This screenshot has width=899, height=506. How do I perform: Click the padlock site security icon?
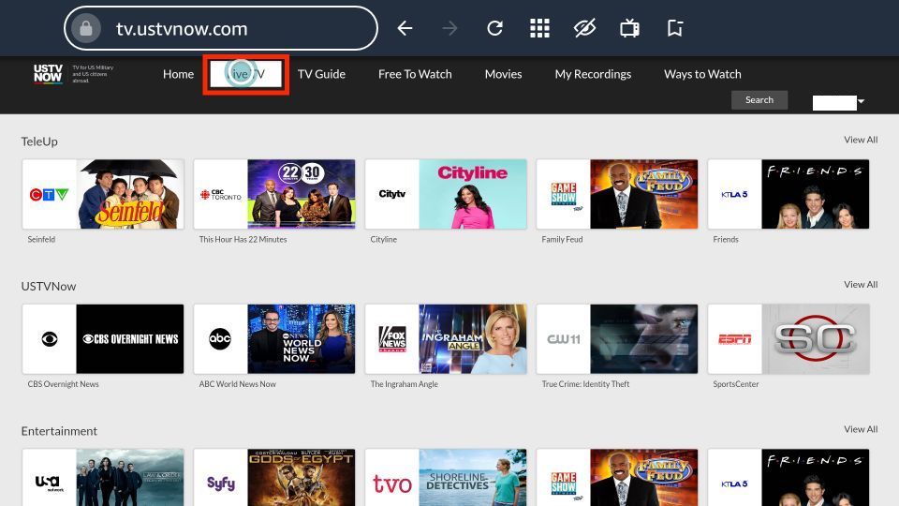[x=86, y=28]
